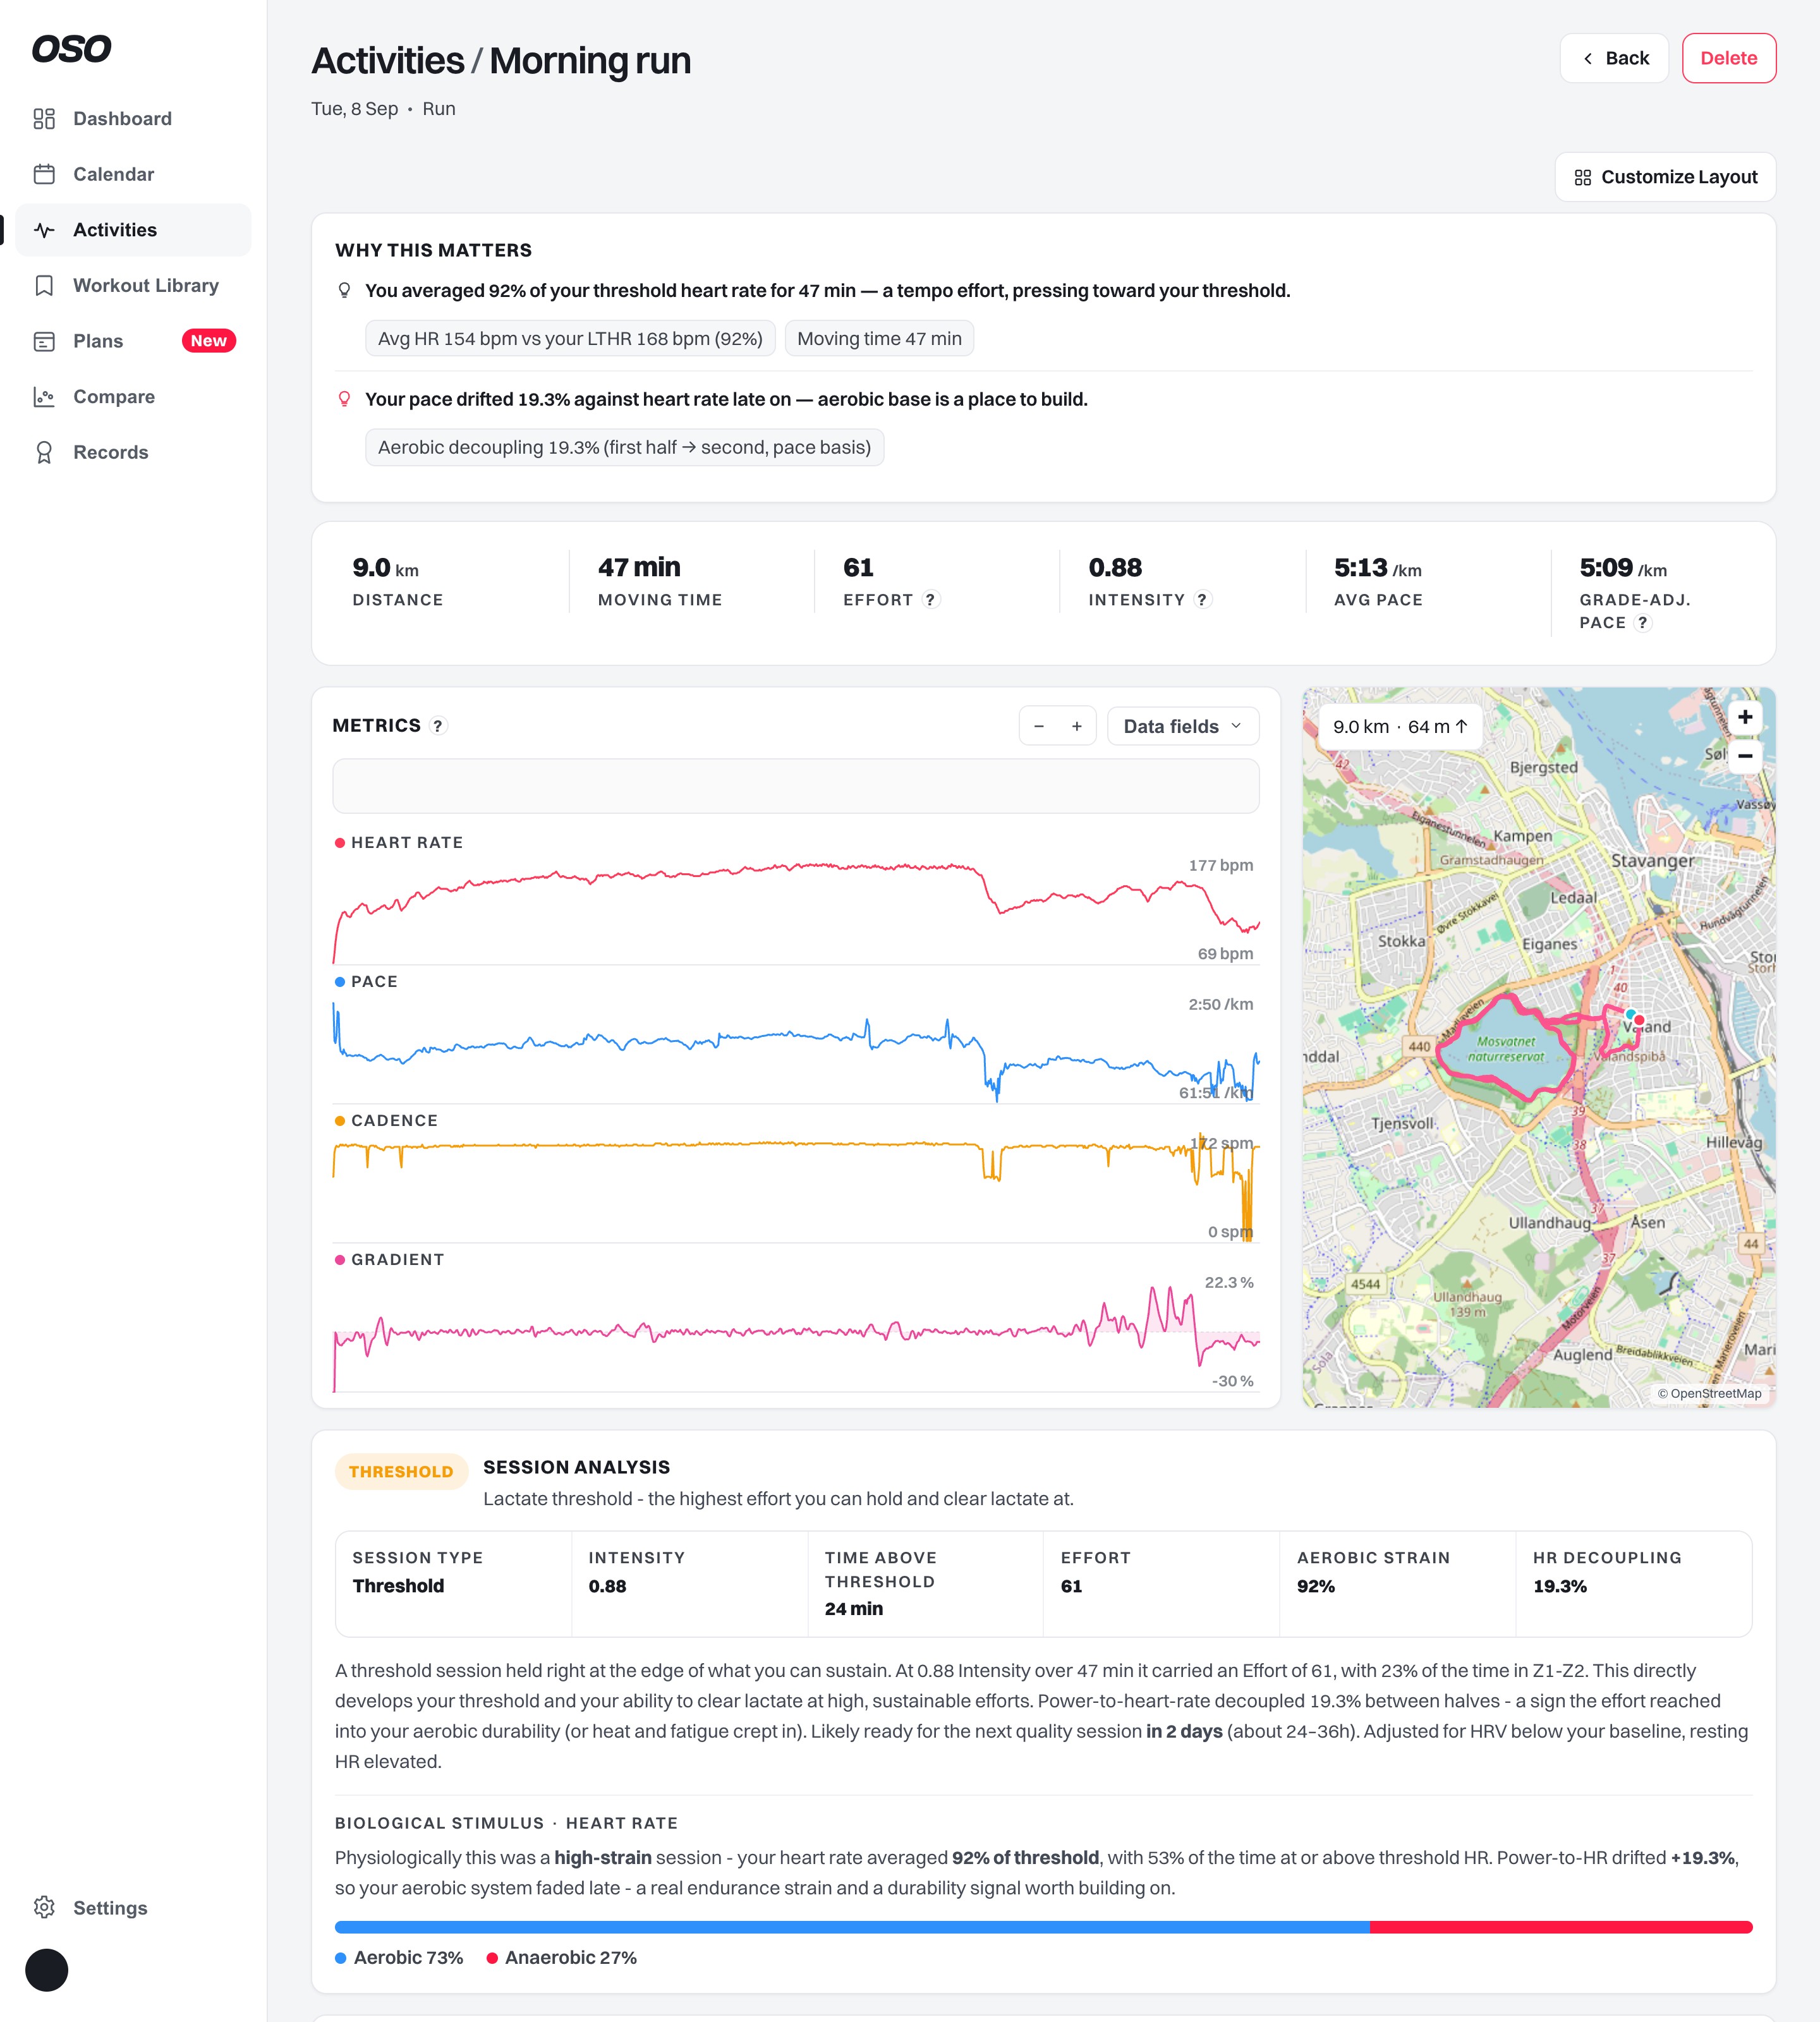Click the THRESHOLD badge
This screenshot has width=1820, height=2022.
point(401,1471)
